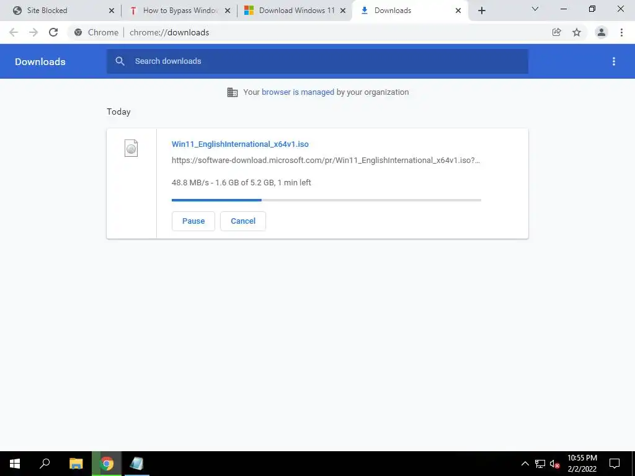Bookmark this page with the star icon
This screenshot has height=476, width=635.
[x=577, y=32]
